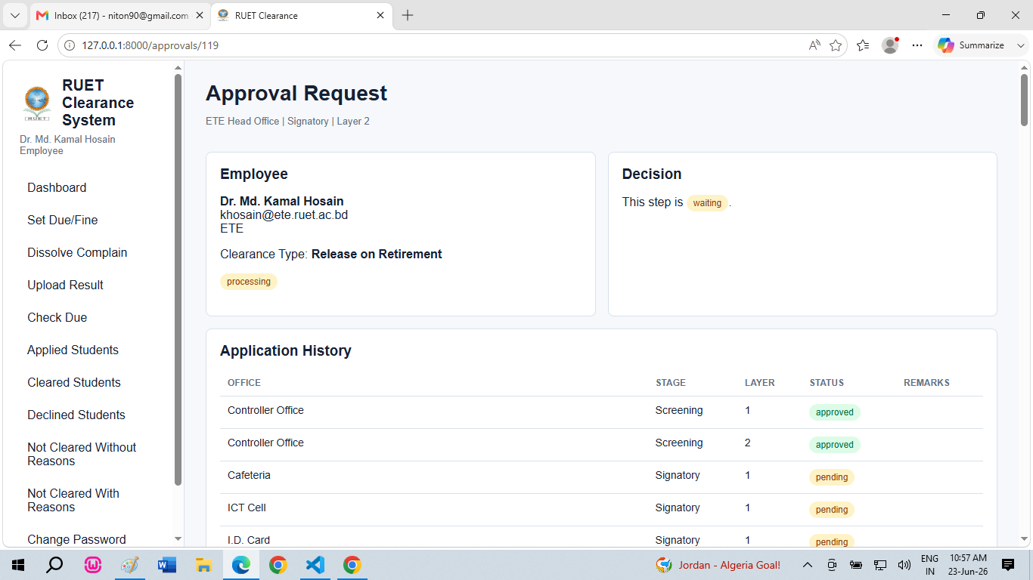The width and height of the screenshot is (1033, 580).
Task: Go to Set Due/Fine
Action: pyautogui.click(x=63, y=220)
